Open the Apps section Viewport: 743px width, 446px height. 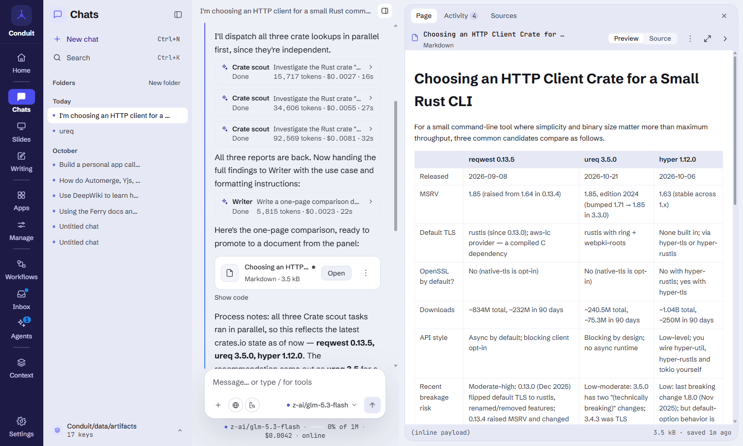tap(21, 201)
